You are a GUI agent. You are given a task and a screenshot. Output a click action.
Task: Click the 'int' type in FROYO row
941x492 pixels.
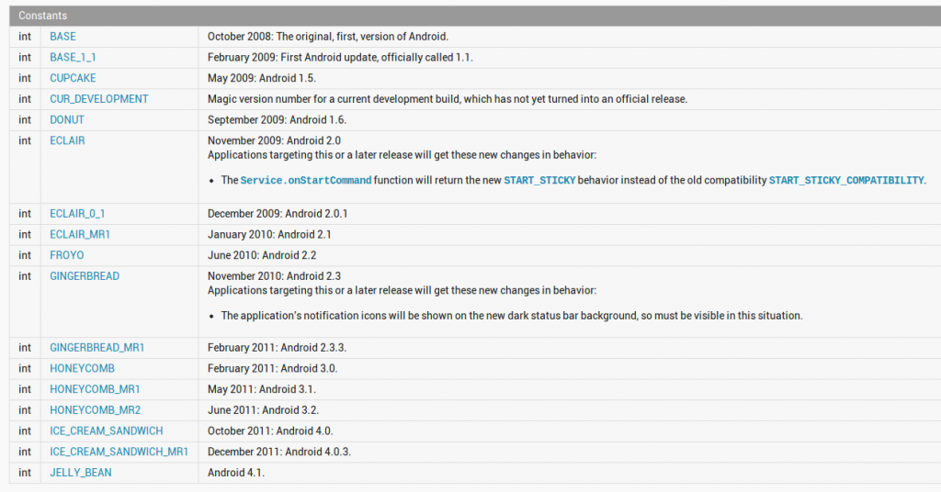[25, 255]
